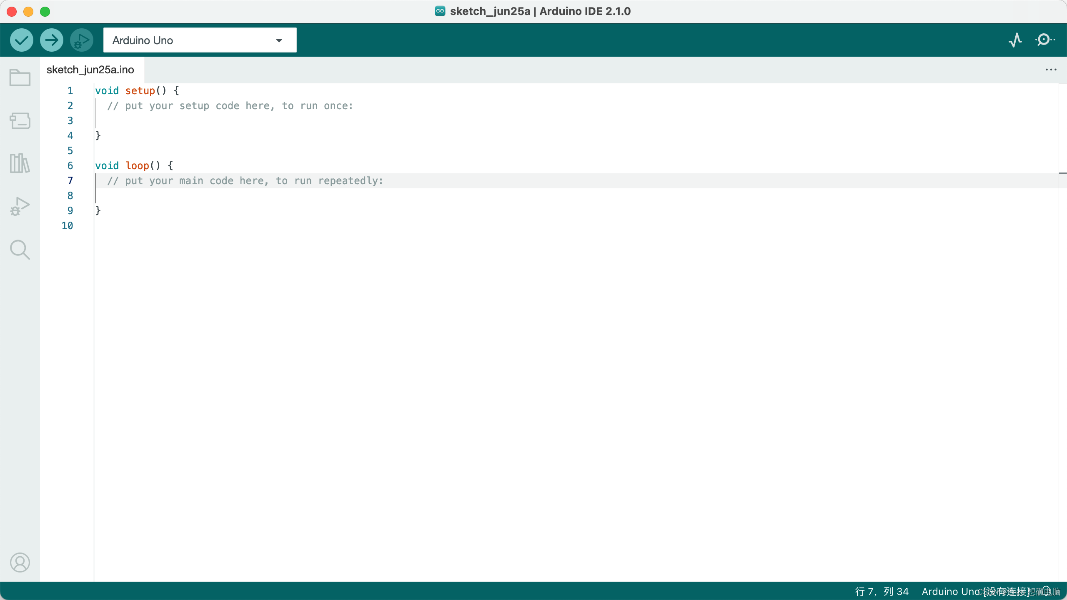Open the Serial Plotter

tap(1015, 40)
